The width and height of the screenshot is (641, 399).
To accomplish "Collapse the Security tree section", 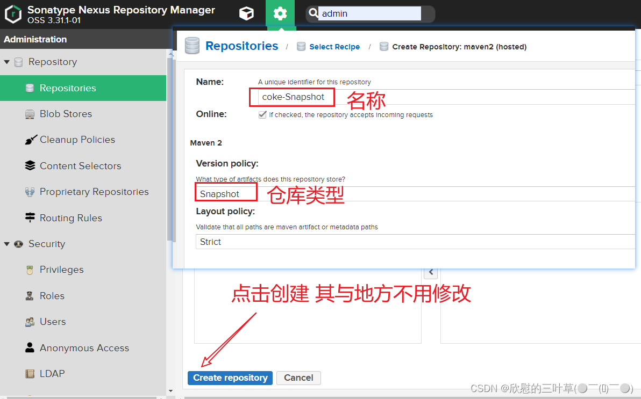I will (6, 244).
